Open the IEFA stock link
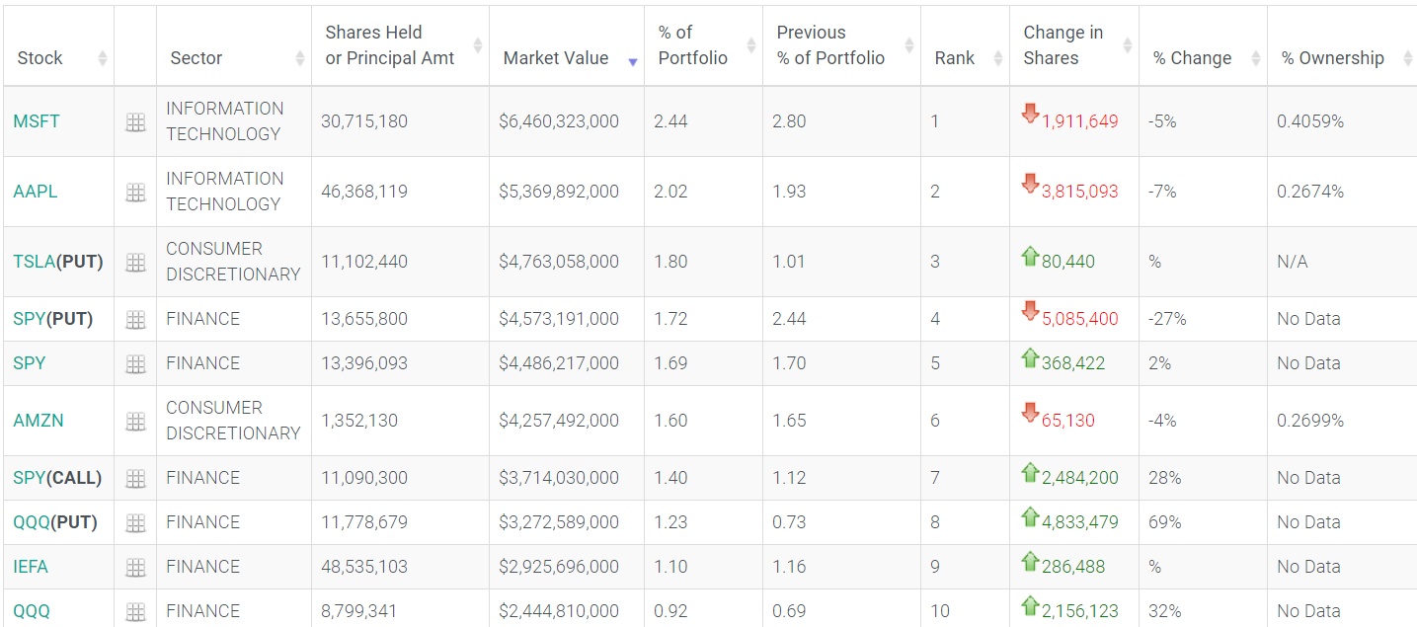 click(x=31, y=567)
